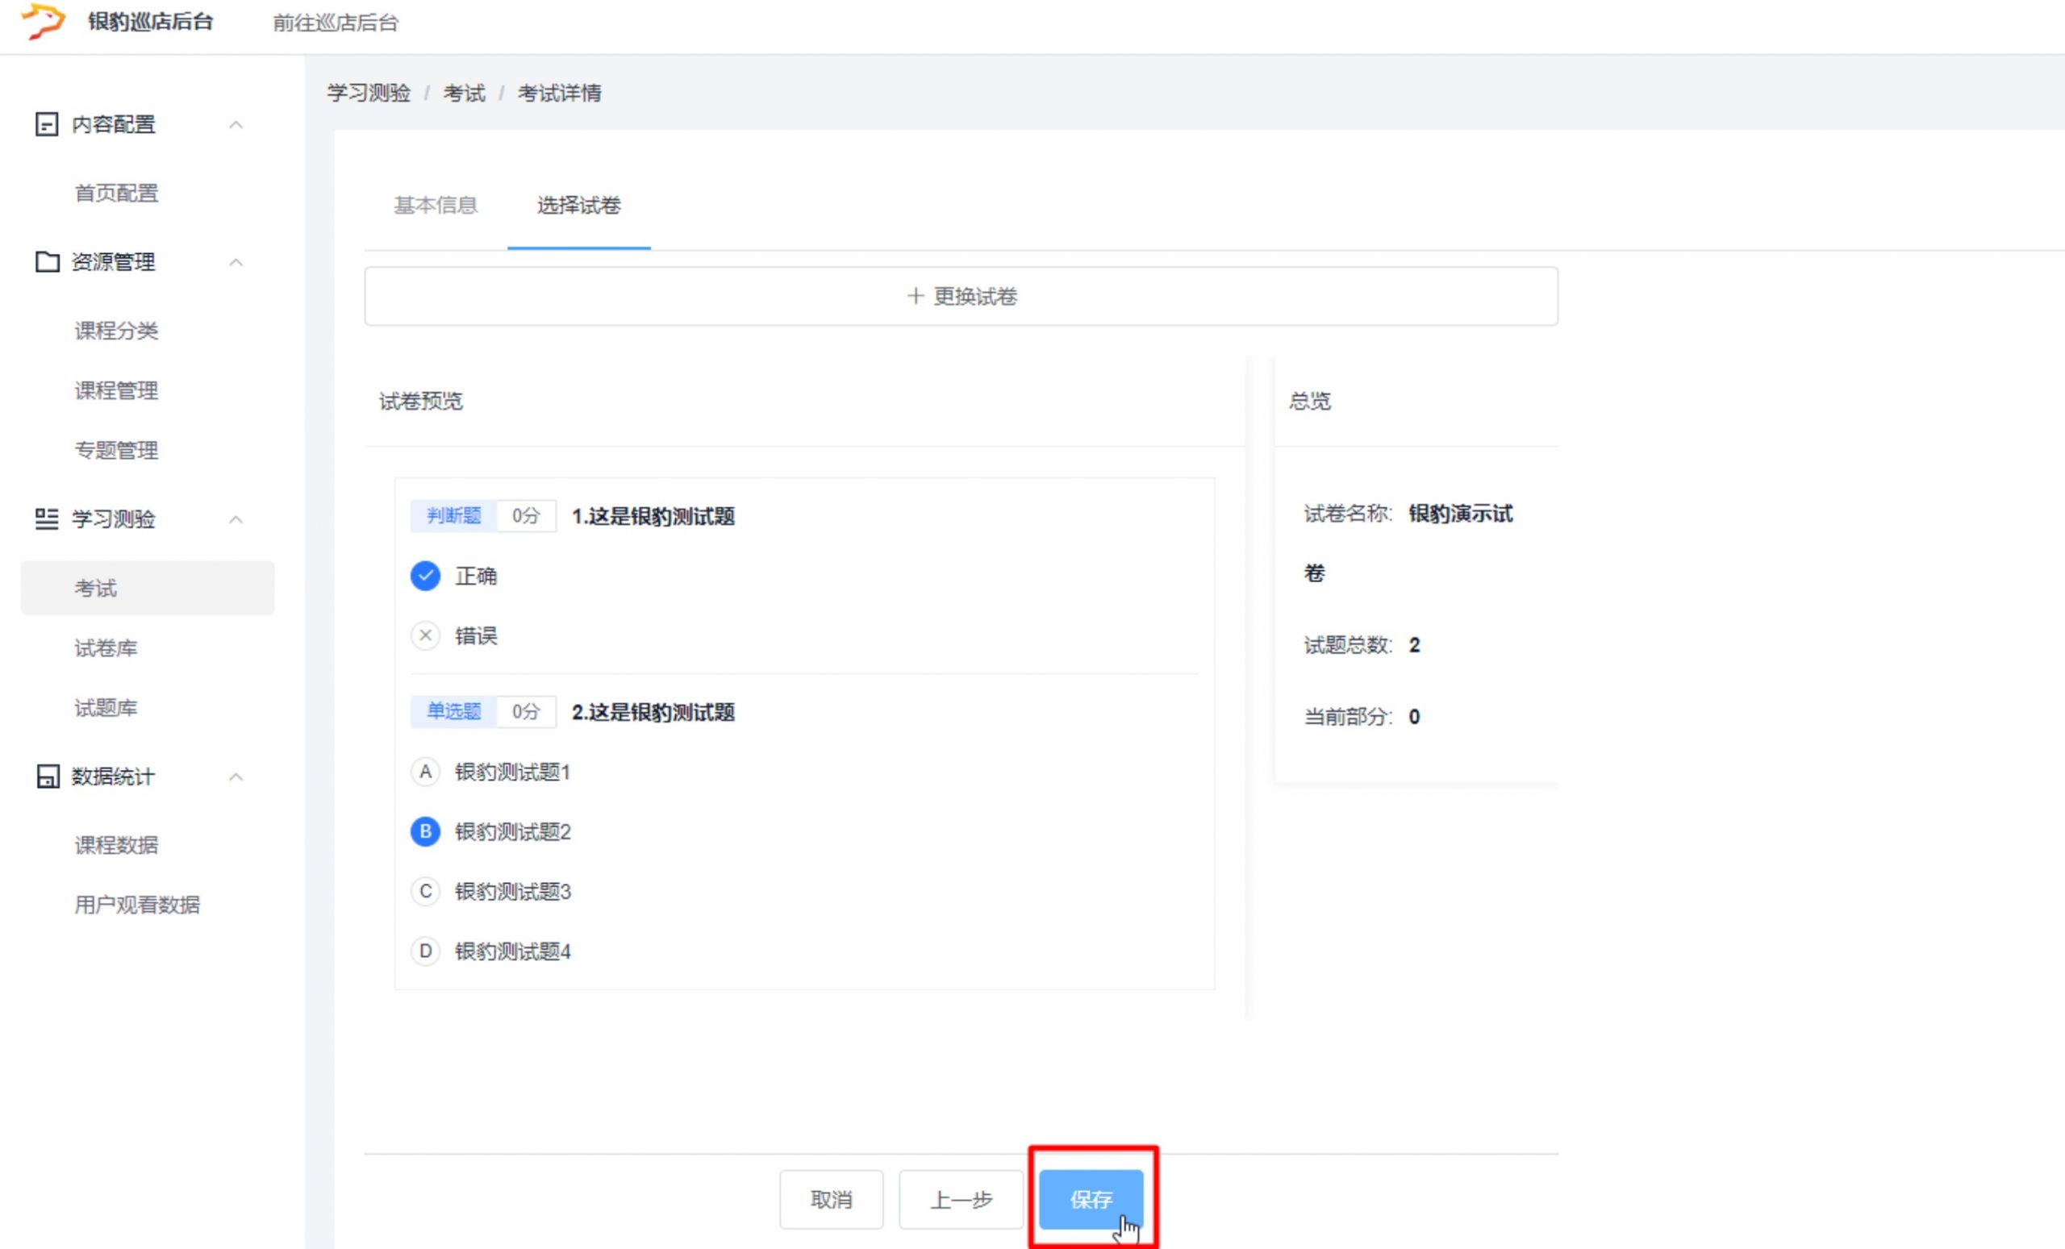The width and height of the screenshot is (2065, 1249).
Task: Click the orange leopard logo icon
Action: 42,20
